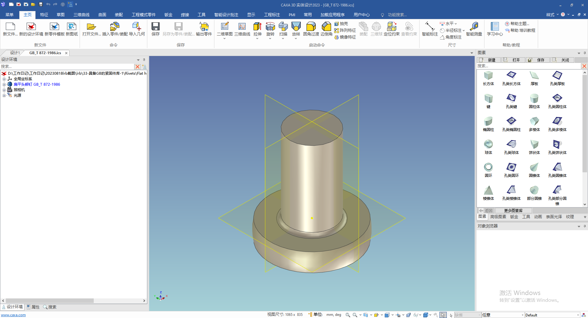
Task: Select the 拉伸 extrude tool
Action: 257,28
